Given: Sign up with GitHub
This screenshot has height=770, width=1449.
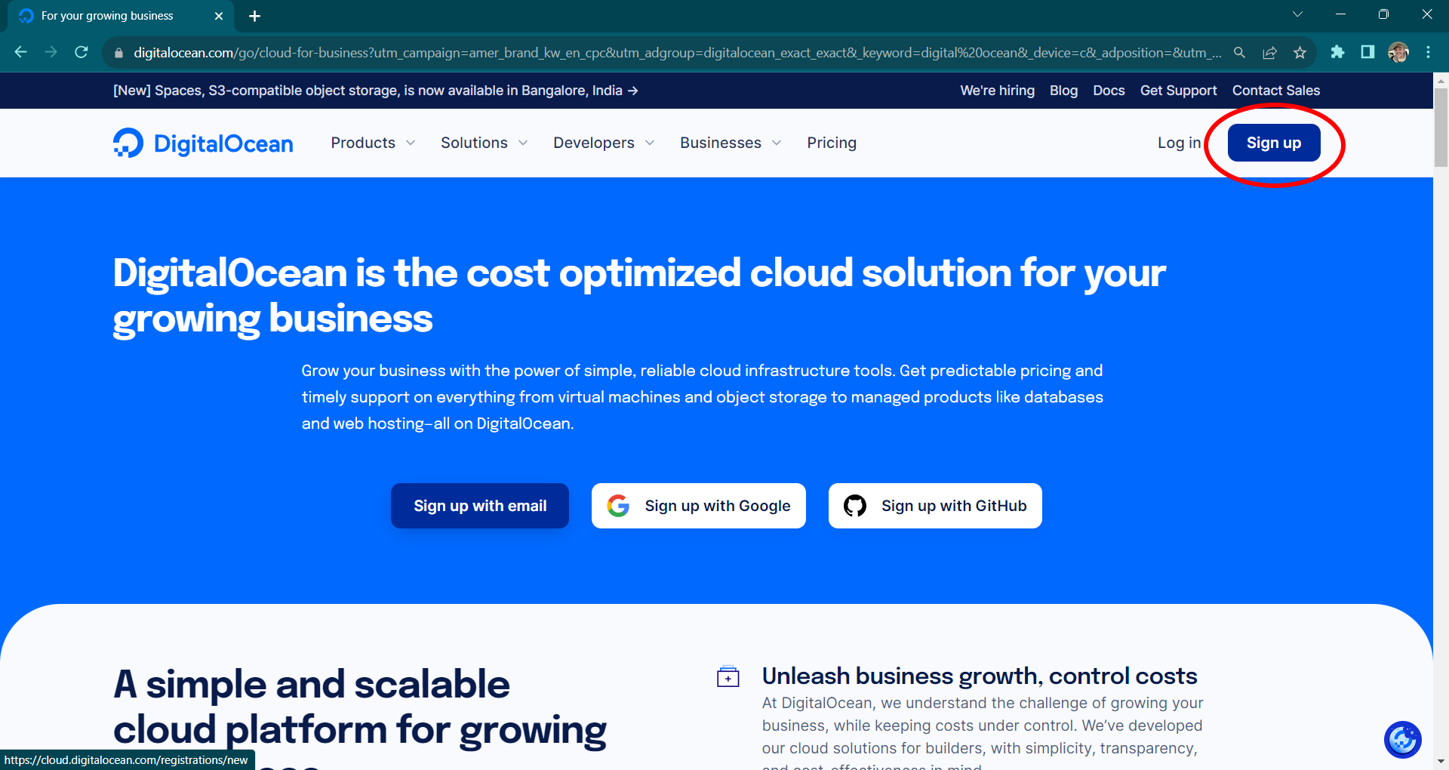Looking at the screenshot, I should pos(935,506).
